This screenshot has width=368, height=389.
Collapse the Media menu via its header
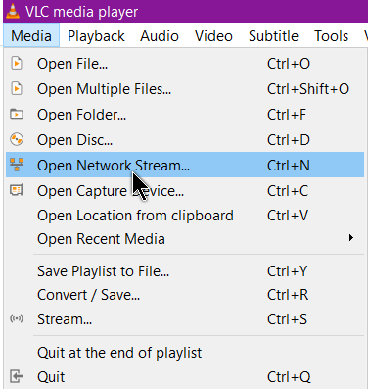31,36
